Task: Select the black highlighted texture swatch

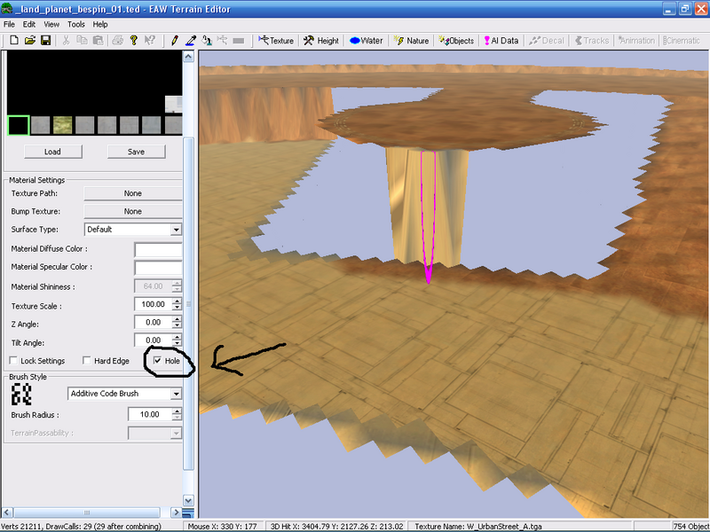Action: pyautogui.click(x=19, y=125)
